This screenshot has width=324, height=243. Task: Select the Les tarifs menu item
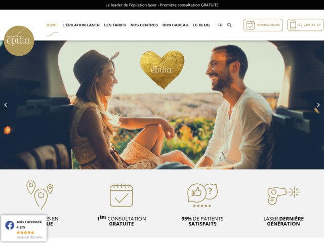tap(115, 25)
